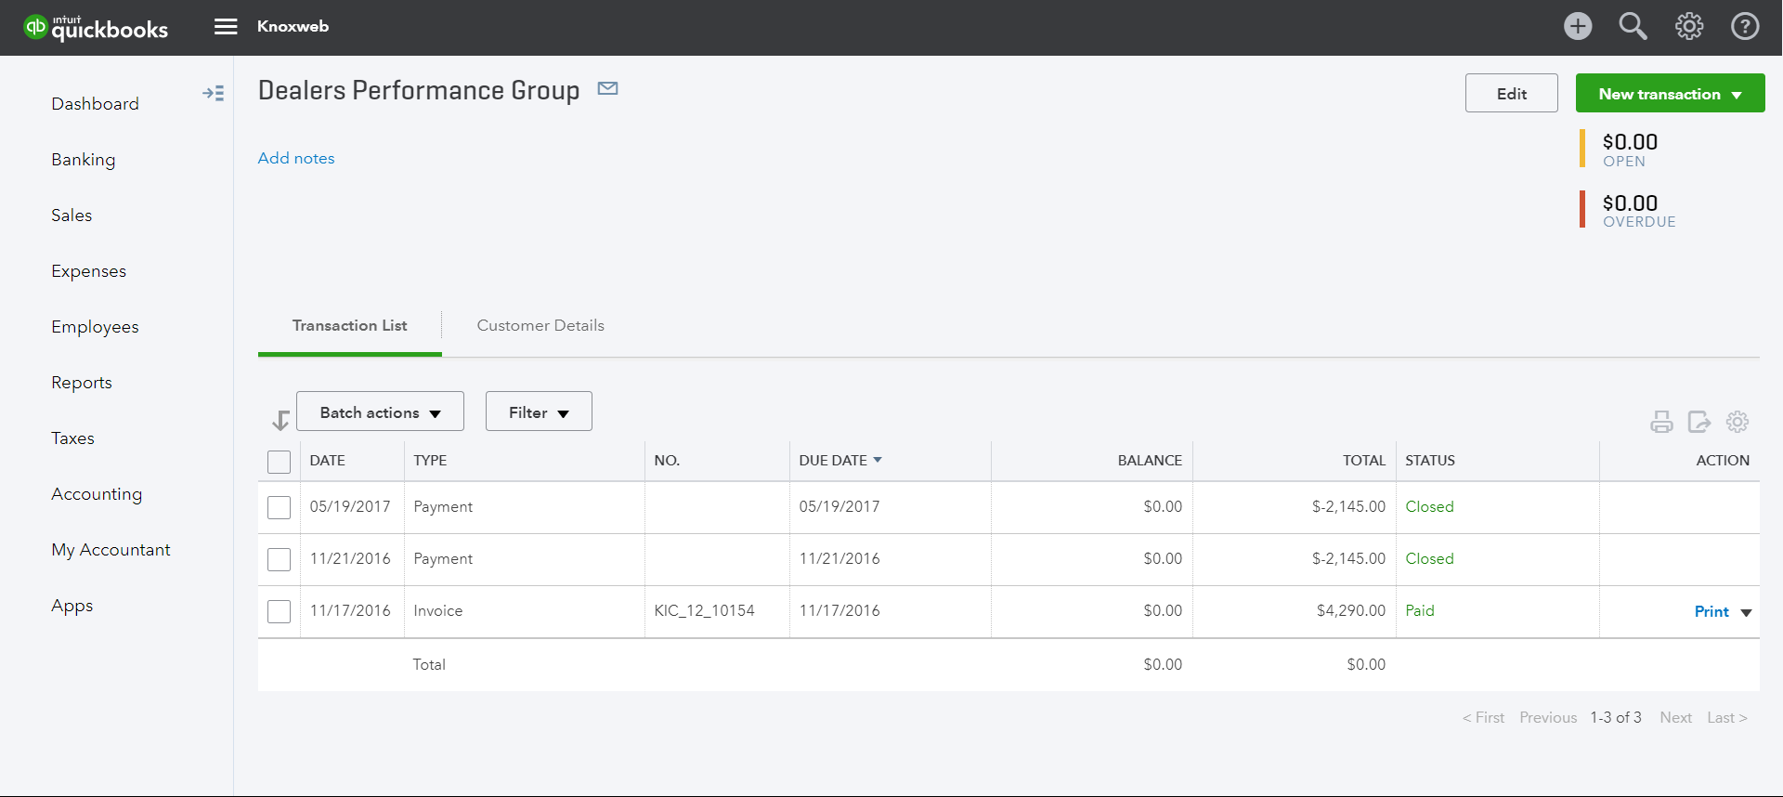Select the 05/19/2017 Payment row checkbox

coord(279,507)
